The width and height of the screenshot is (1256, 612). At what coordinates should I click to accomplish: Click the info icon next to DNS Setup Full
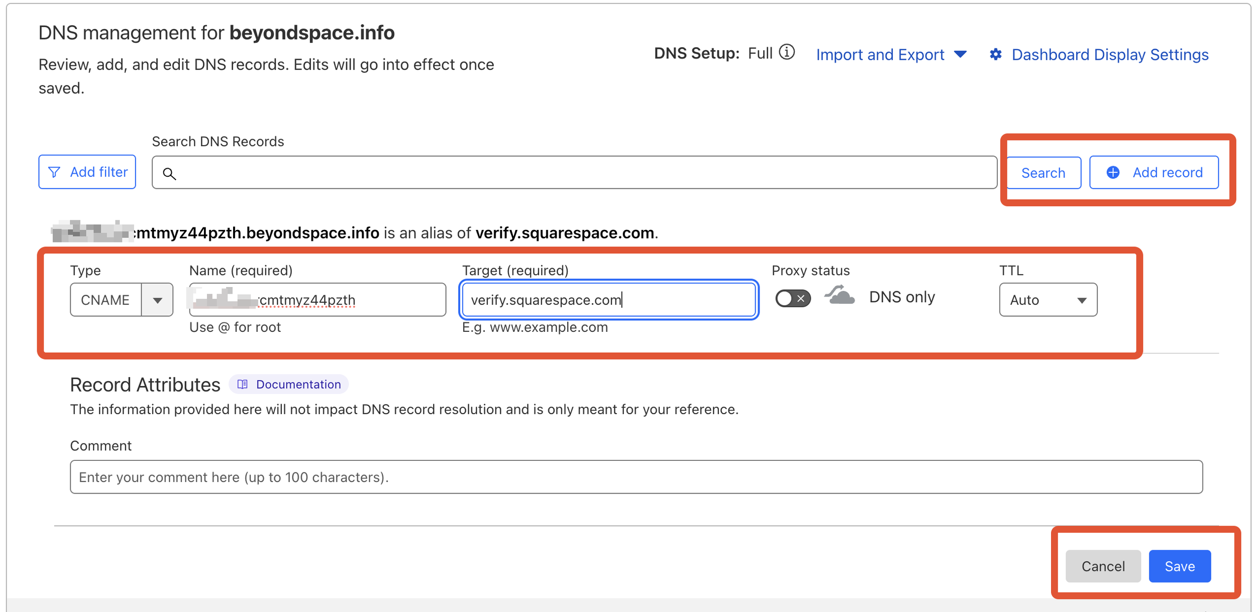(x=787, y=52)
